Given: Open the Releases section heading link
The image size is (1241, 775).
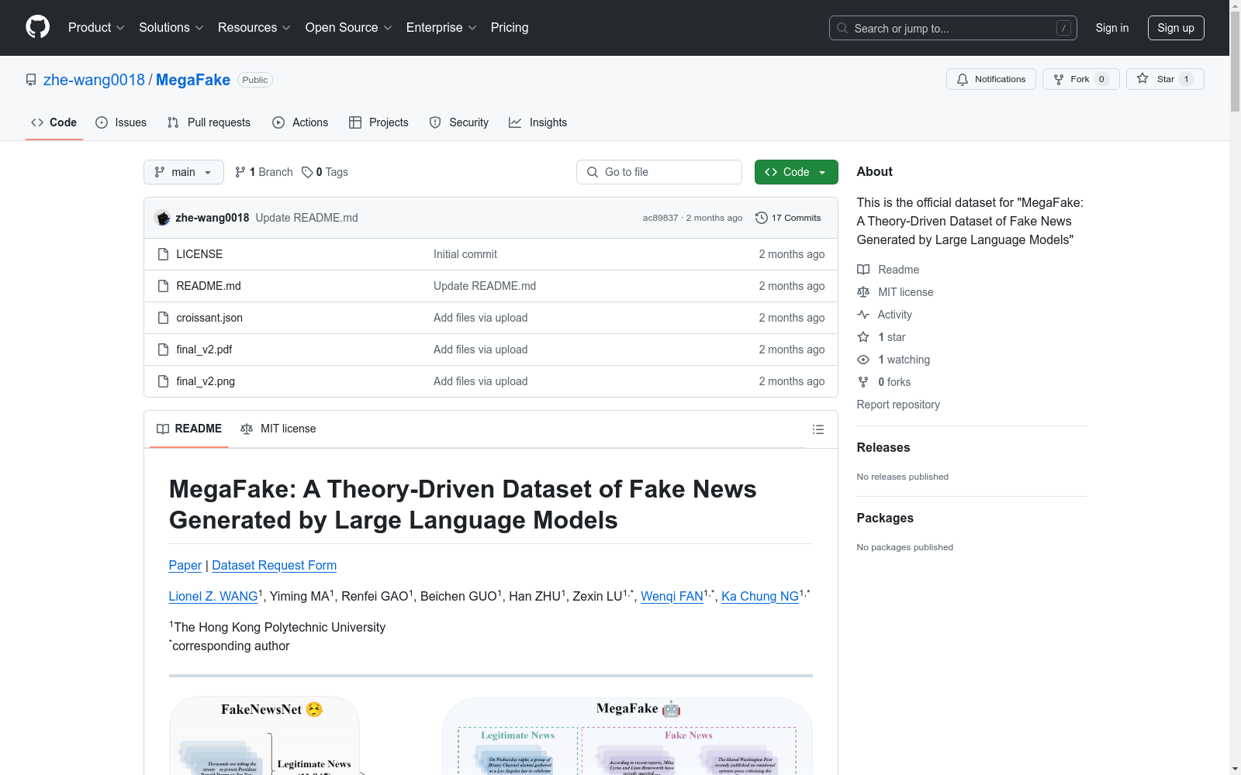Looking at the screenshot, I should (x=883, y=447).
